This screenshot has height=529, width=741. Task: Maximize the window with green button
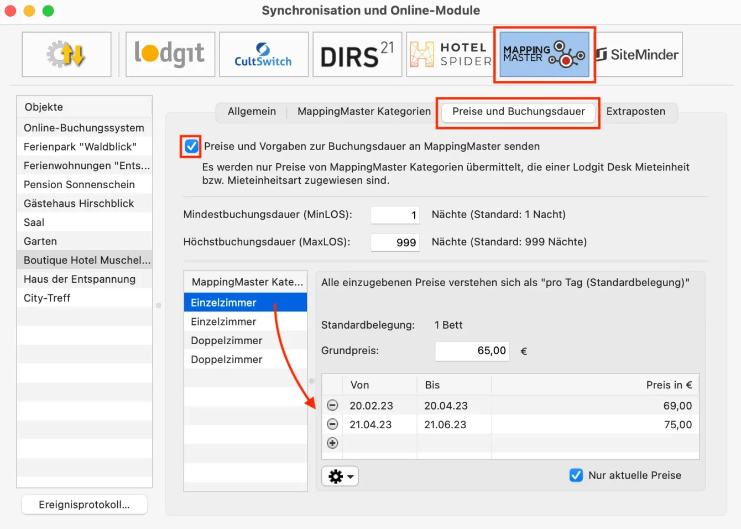tap(48, 11)
